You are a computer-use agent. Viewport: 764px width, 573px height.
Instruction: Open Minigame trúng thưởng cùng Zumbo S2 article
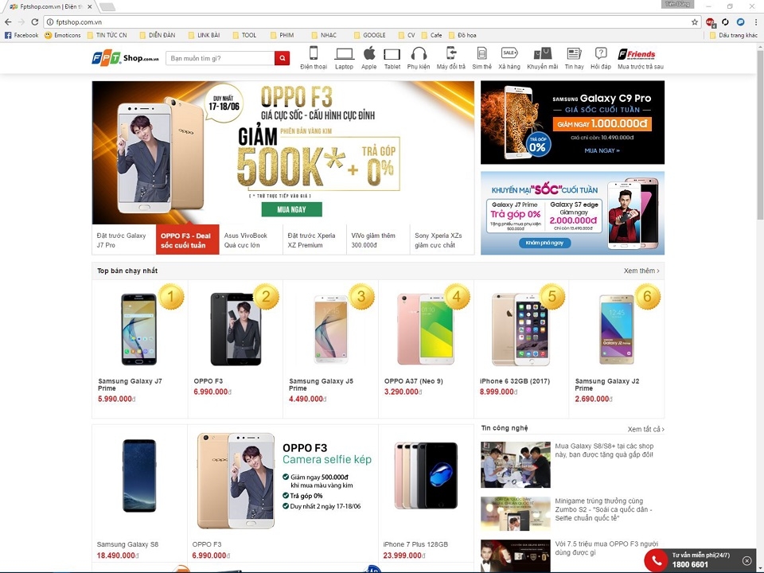(603, 509)
